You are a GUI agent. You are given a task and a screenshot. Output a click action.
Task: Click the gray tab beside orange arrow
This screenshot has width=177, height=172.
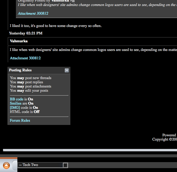(x=15, y=165)
